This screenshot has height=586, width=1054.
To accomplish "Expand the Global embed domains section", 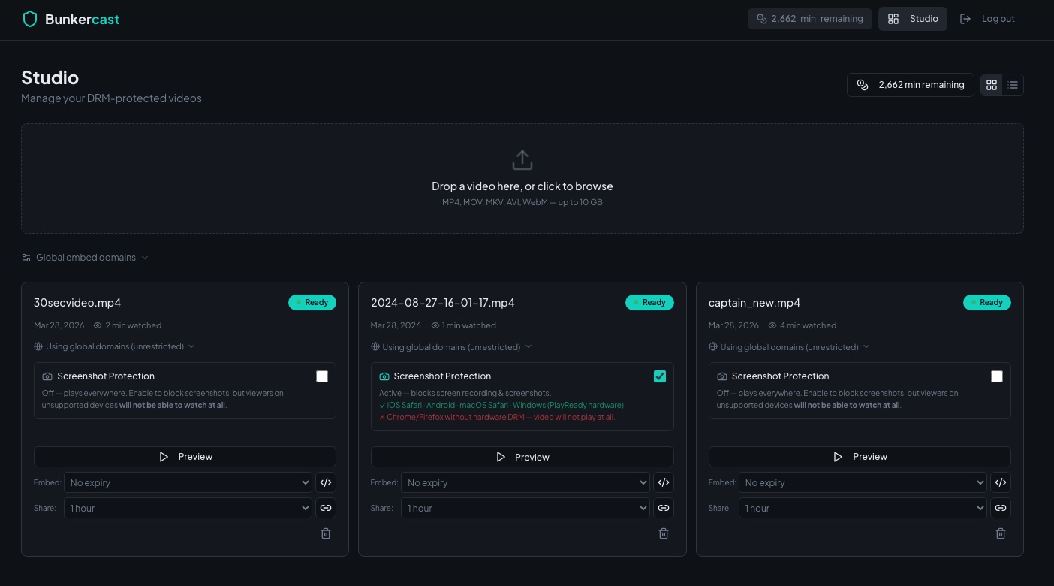I will click(85, 258).
